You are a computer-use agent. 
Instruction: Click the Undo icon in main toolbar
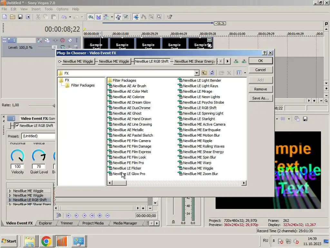[x=64, y=17]
